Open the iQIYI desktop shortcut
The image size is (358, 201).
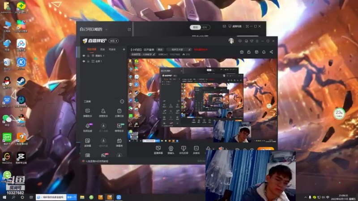click(x=7, y=139)
